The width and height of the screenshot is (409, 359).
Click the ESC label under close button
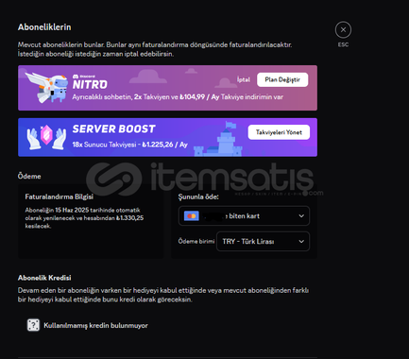(x=343, y=44)
